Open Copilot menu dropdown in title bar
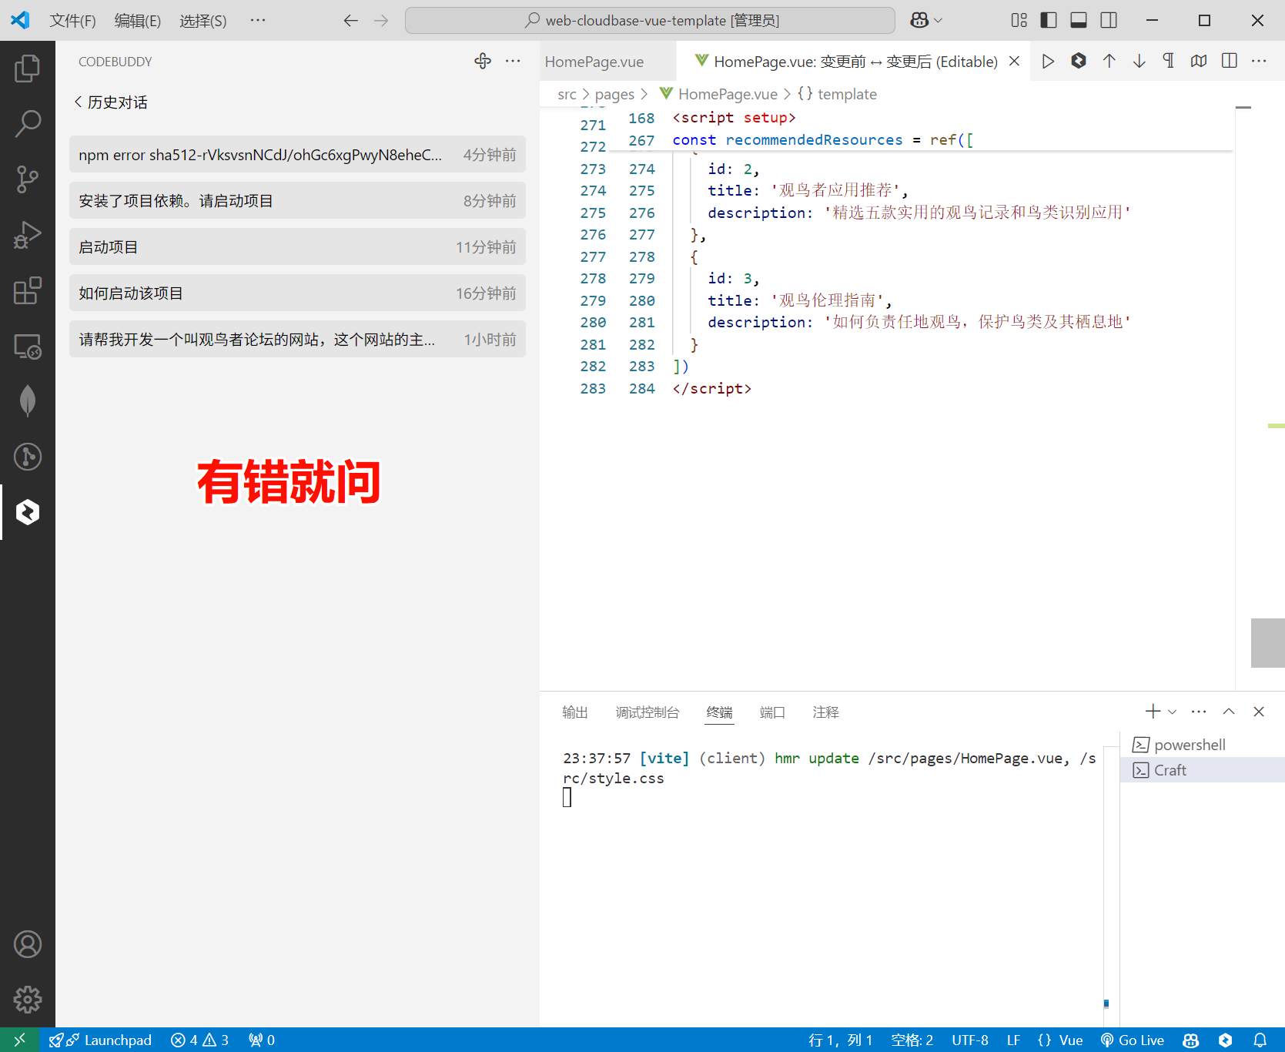 [x=926, y=20]
